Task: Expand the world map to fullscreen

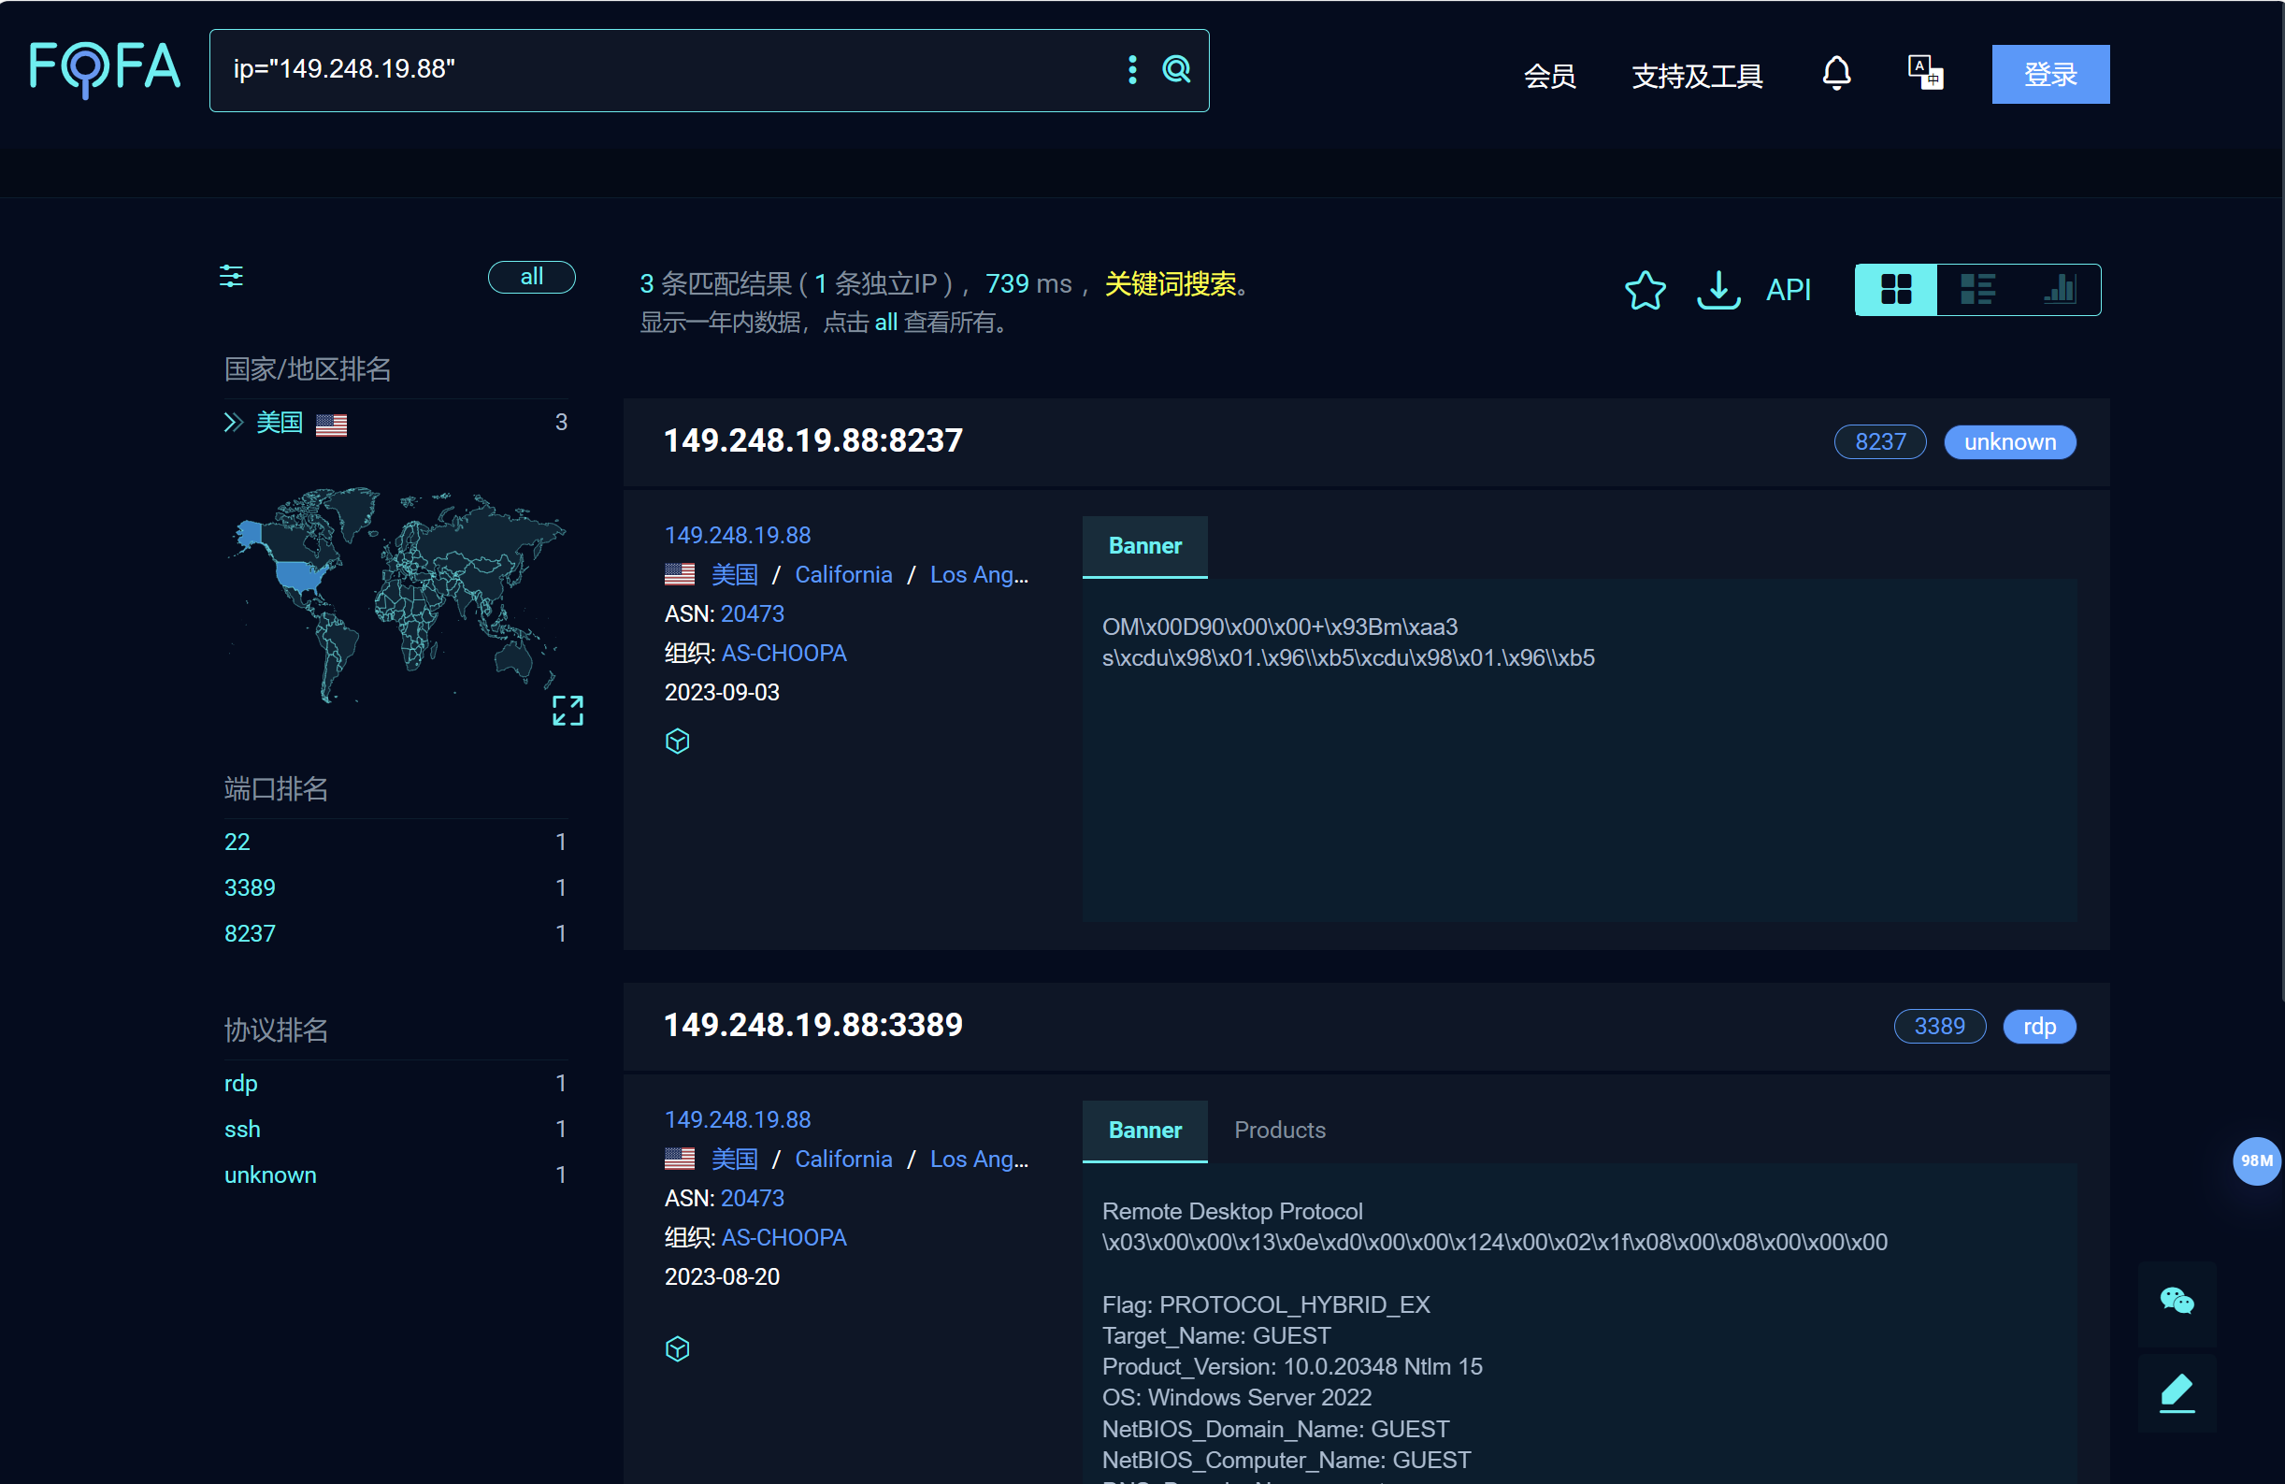Action: pos(568,711)
